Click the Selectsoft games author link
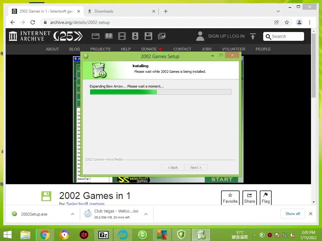 pos(85,203)
